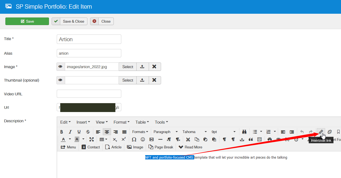Insert a special character with Omega icon
Image resolution: width=341 pixels, height=178 pixels.
point(134,139)
